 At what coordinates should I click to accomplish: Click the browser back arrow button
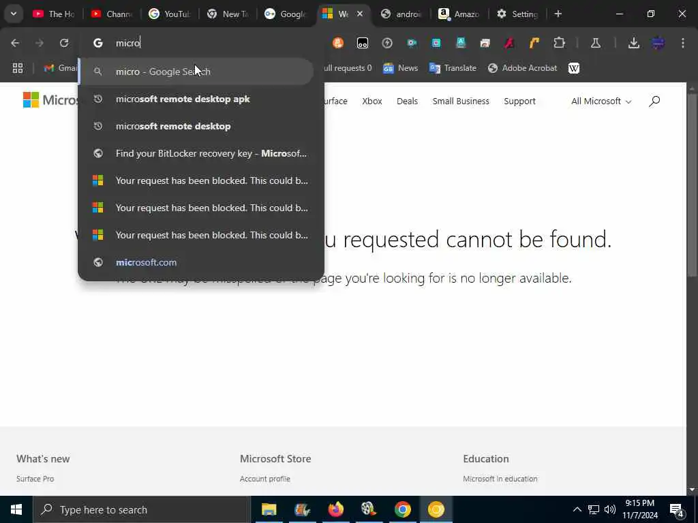click(x=15, y=43)
